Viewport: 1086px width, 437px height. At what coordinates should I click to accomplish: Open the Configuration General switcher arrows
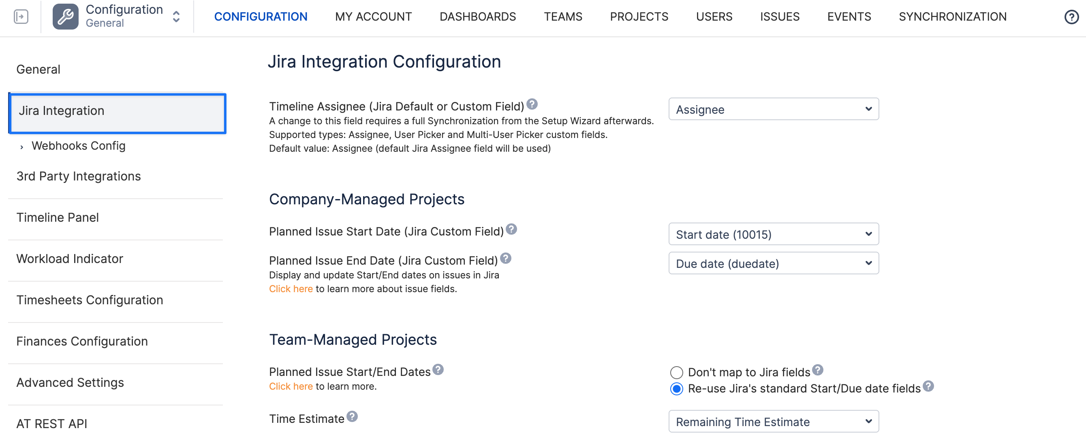[176, 17]
